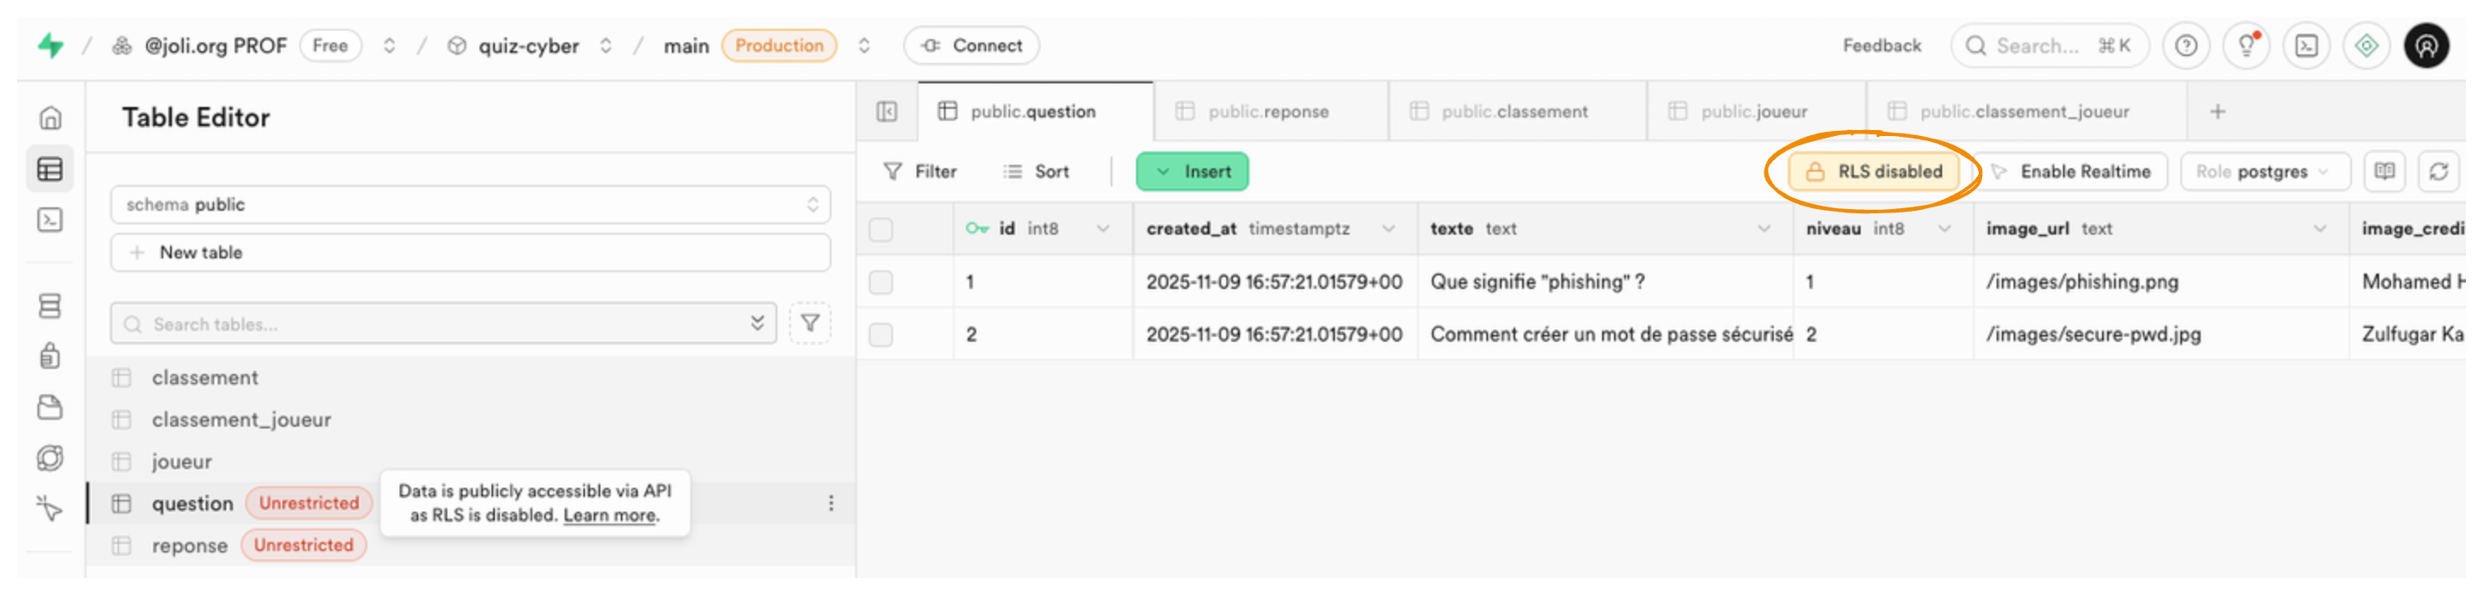Select the checkbox for row 1

coord(881,282)
